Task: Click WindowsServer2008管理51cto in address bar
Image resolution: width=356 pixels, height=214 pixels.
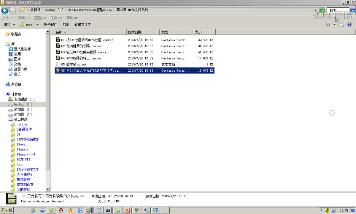Action: pos(90,10)
